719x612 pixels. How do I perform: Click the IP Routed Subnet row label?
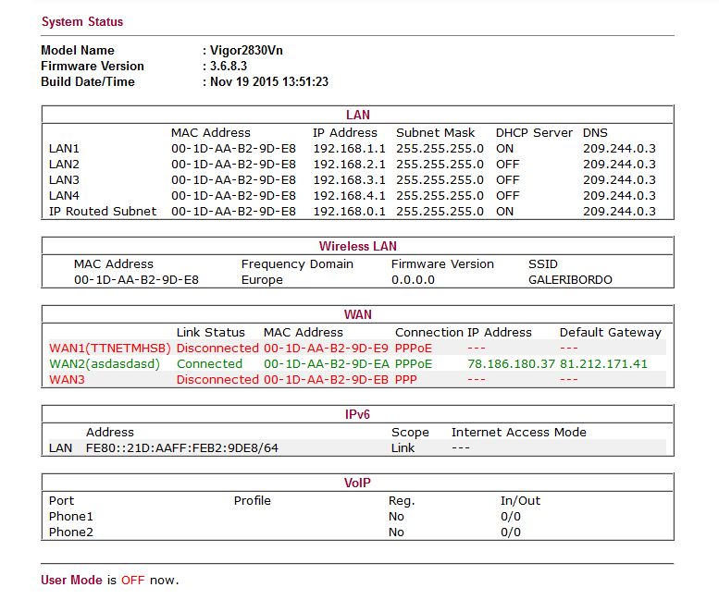click(103, 212)
